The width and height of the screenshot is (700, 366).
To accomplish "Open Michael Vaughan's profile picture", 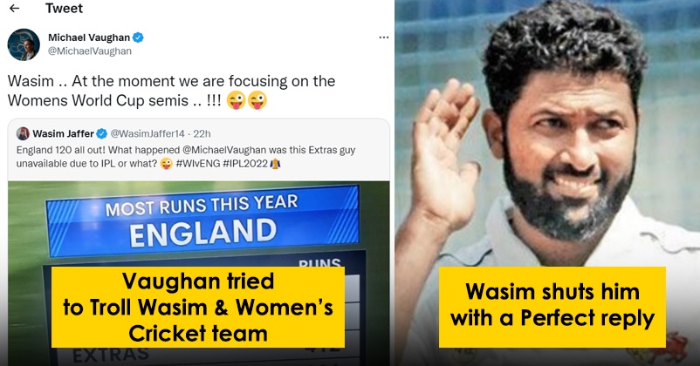I will point(24,44).
